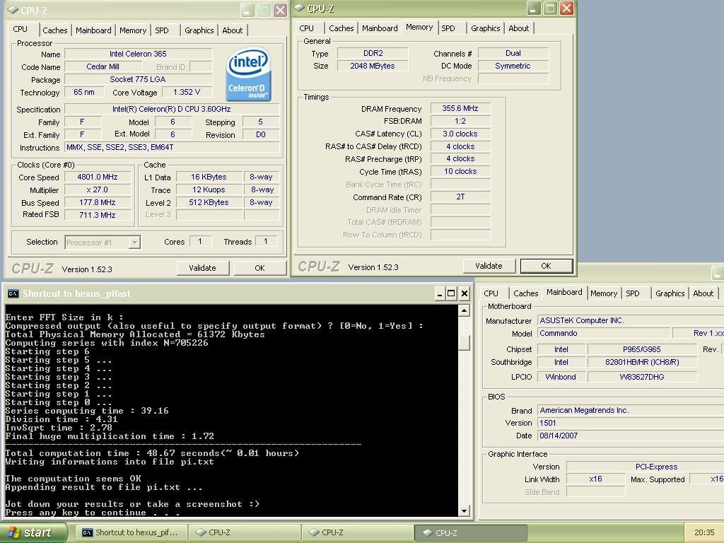The image size is (724, 543).
Task: Open Mainboard tab in CPU-Z CPU window
Action: coord(93,30)
